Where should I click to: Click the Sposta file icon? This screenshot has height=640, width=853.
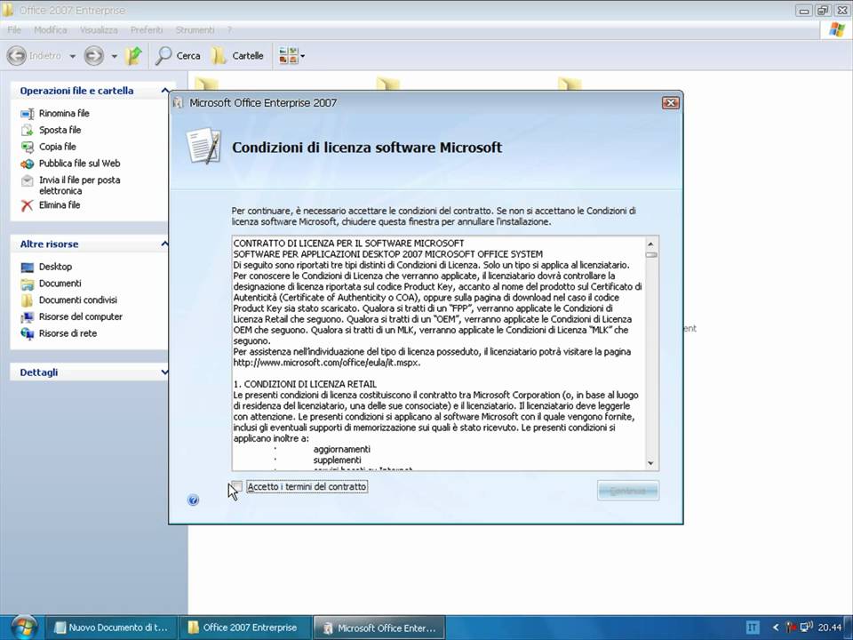[28, 130]
